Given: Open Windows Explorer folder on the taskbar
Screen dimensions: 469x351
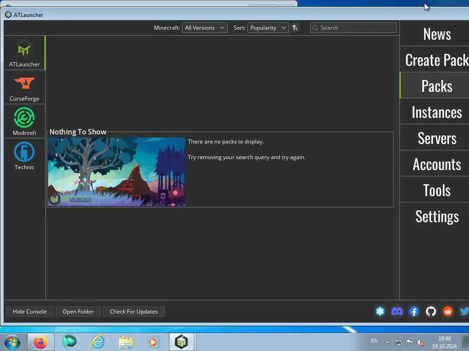Looking at the screenshot, I should [126, 342].
